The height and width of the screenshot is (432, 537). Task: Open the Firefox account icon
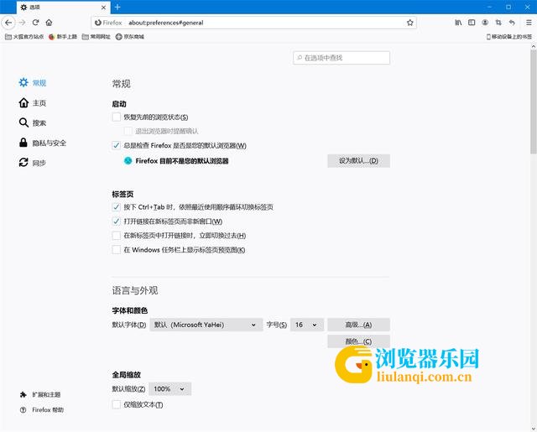(485, 23)
